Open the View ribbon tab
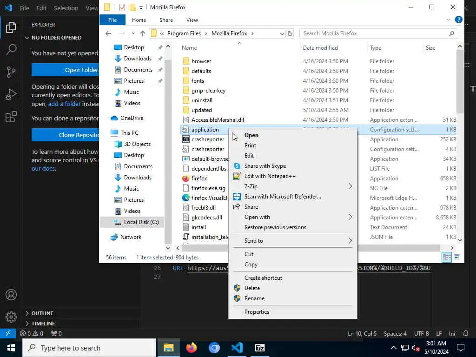The width and height of the screenshot is (476, 357). pos(192,20)
